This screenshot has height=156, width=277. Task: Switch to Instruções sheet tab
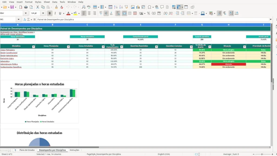pyautogui.click(x=74, y=150)
